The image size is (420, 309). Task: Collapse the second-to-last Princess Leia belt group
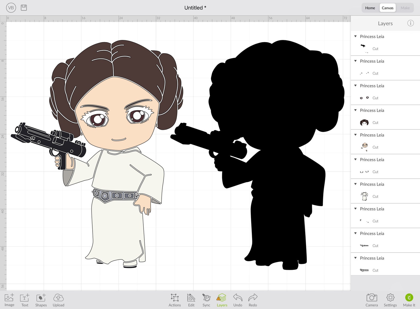tap(355, 233)
